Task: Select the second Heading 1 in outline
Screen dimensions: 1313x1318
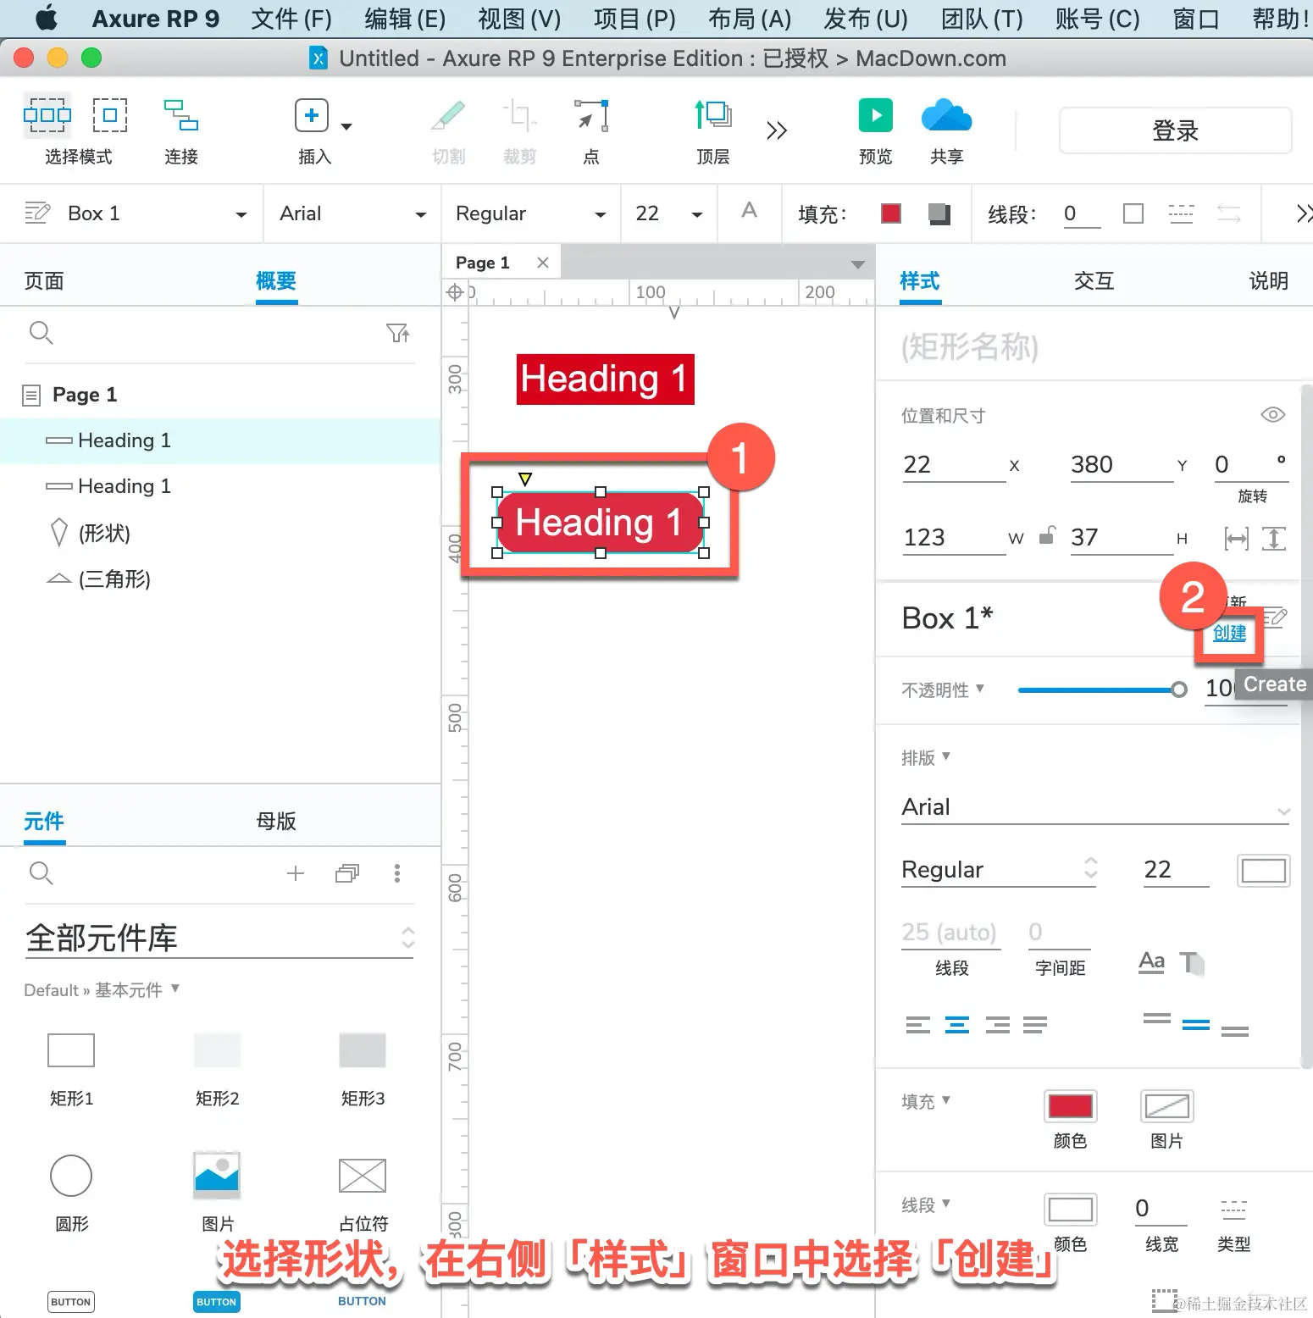Action: click(220, 486)
